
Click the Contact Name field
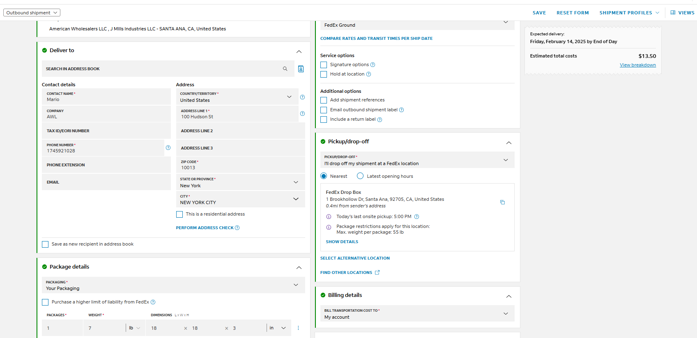tap(106, 97)
